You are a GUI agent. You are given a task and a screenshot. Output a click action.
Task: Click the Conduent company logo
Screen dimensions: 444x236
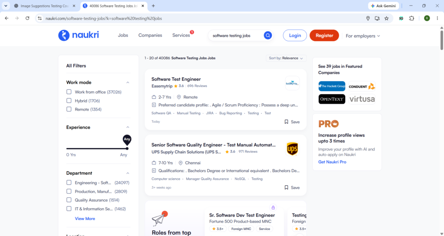pyautogui.click(x=362, y=86)
